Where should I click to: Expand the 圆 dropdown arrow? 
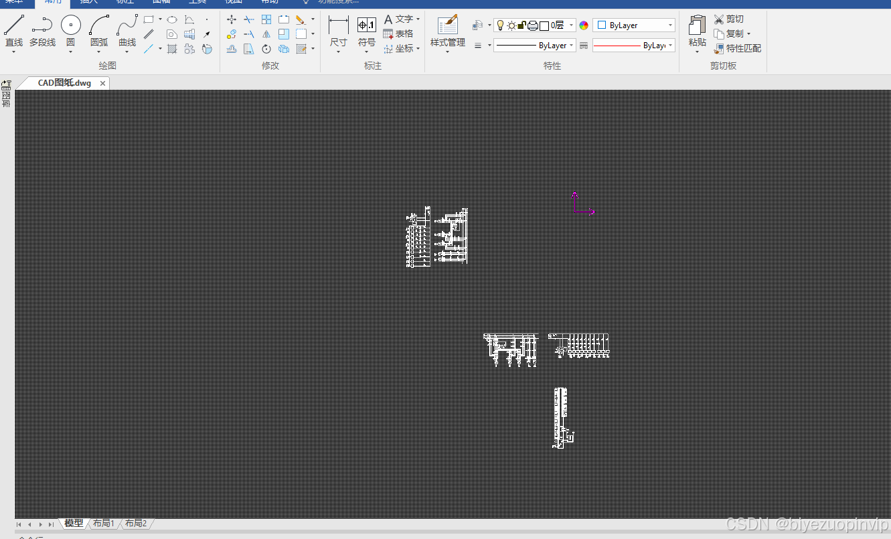[x=71, y=52]
